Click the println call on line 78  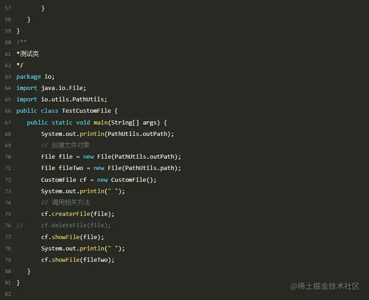(x=83, y=249)
